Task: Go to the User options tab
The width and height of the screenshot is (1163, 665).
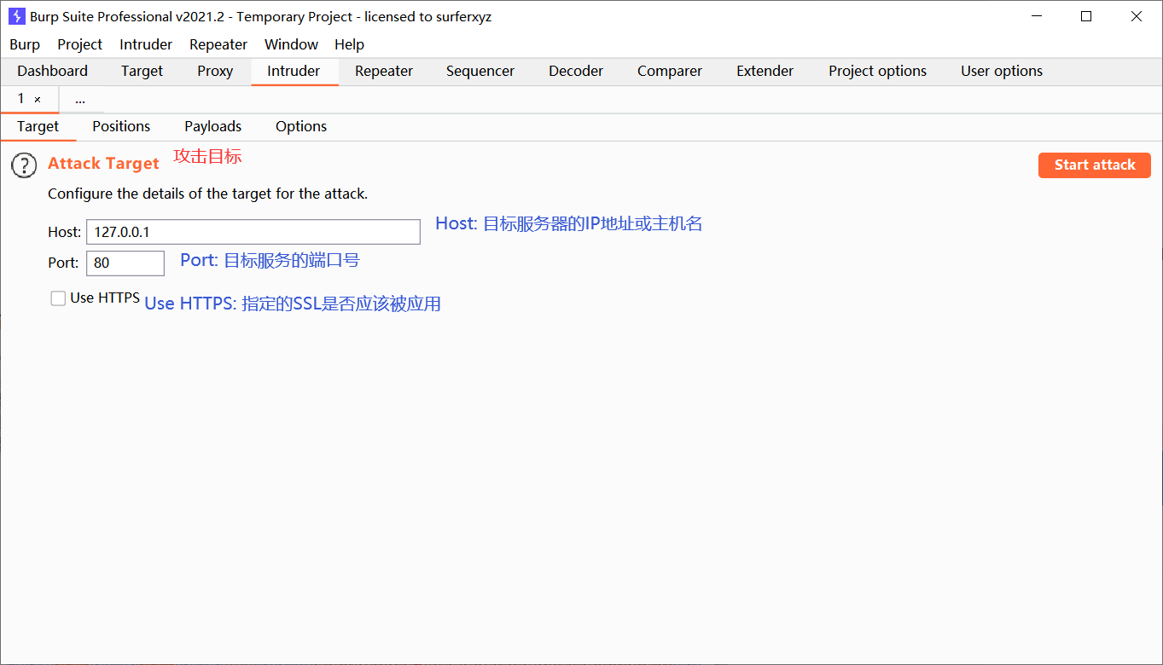Action: [x=1002, y=72]
